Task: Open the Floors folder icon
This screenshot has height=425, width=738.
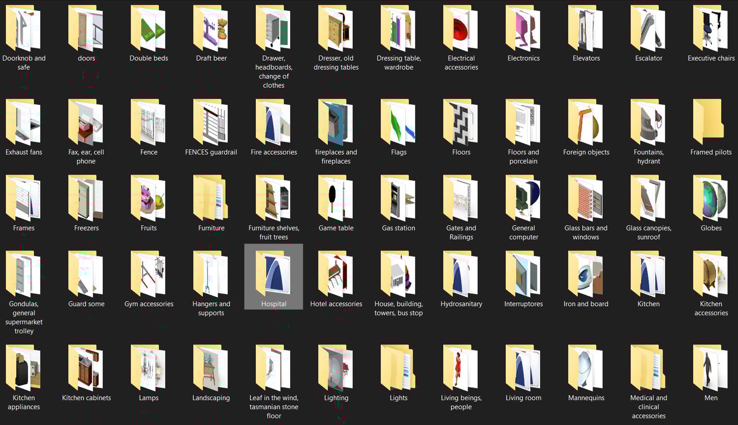Action: click(x=461, y=122)
